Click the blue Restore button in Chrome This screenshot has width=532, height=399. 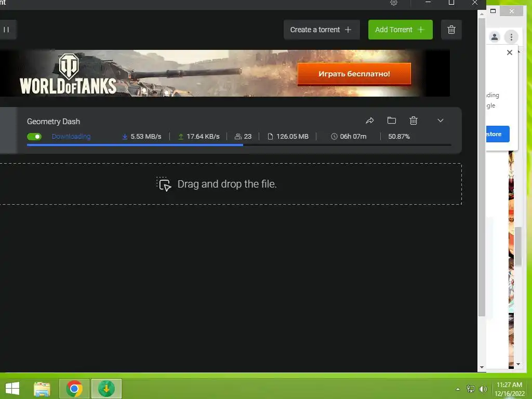[x=498, y=134]
